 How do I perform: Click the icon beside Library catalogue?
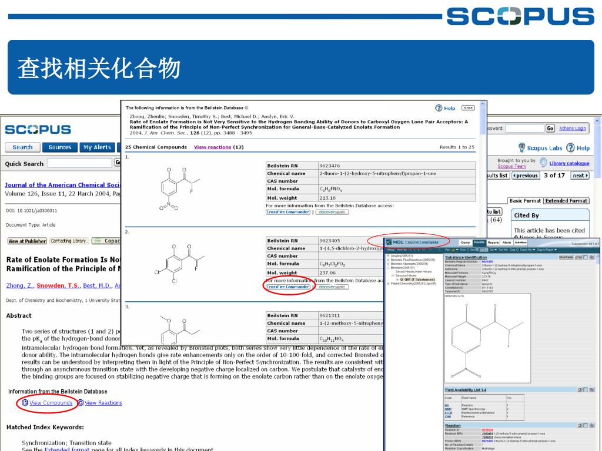543,163
